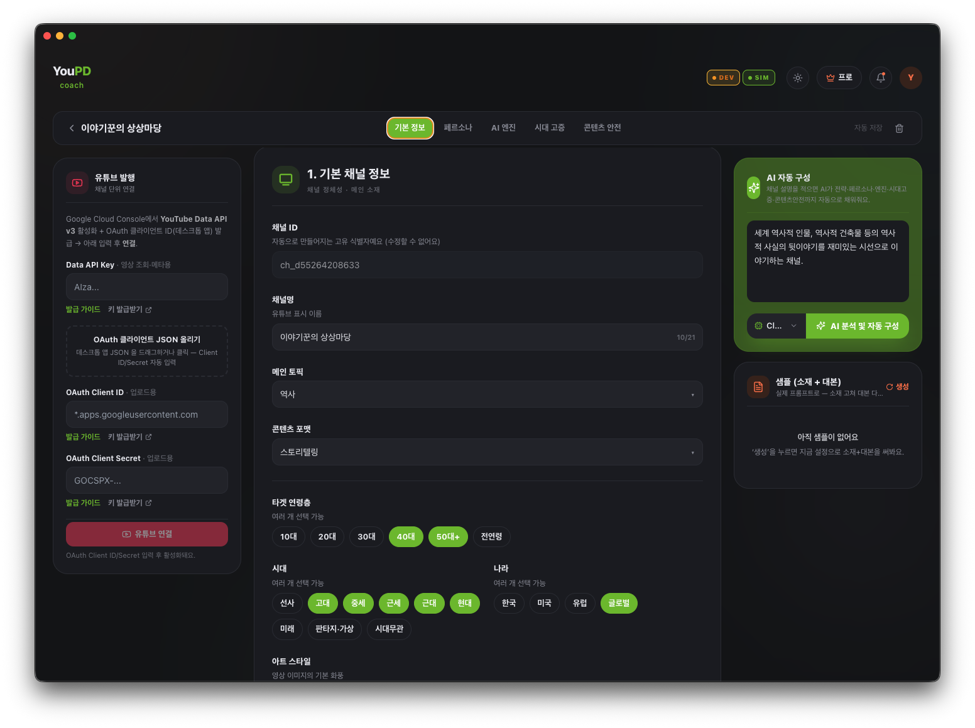The width and height of the screenshot is (975, 728).
Task: Open the notifications bell icon
Action: coord(881,78)
